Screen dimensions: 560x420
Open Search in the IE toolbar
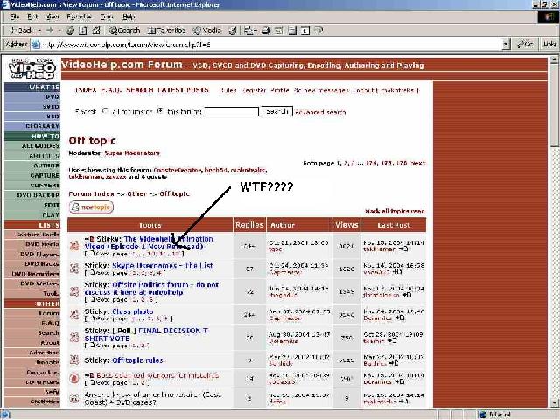(x=124, y=31)
